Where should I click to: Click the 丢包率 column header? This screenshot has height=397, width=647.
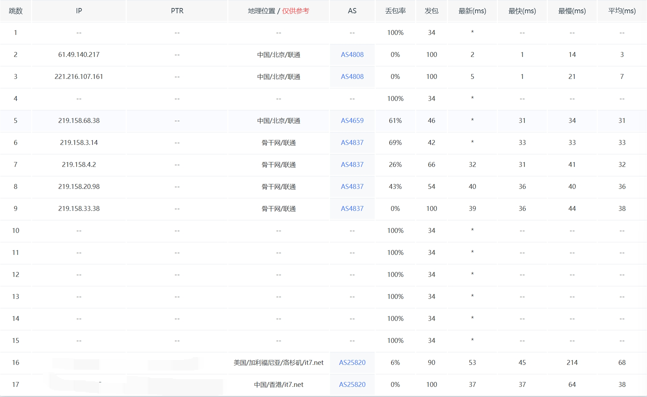coord(395,11)
